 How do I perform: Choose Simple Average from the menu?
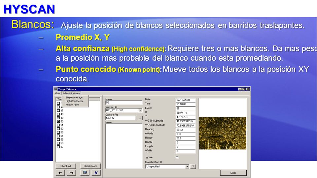[74, 98]
